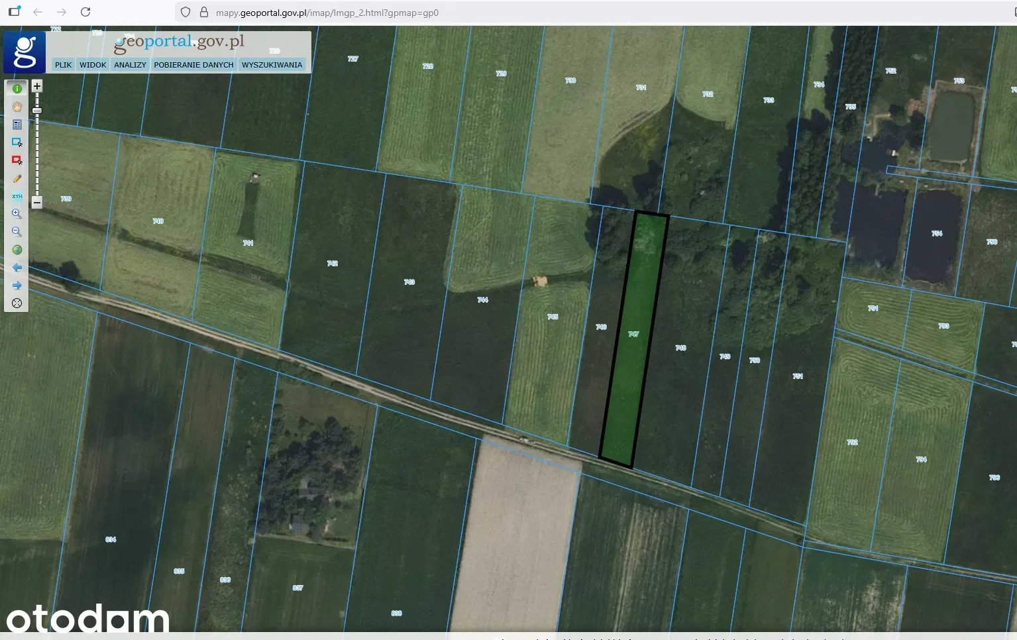Go back in browser history
Viewport: 1017px width, 640px height.
click(x=38, y=12)
